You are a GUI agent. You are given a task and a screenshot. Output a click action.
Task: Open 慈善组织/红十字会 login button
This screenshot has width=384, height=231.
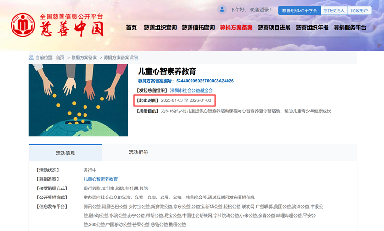(x=300, y=11)
